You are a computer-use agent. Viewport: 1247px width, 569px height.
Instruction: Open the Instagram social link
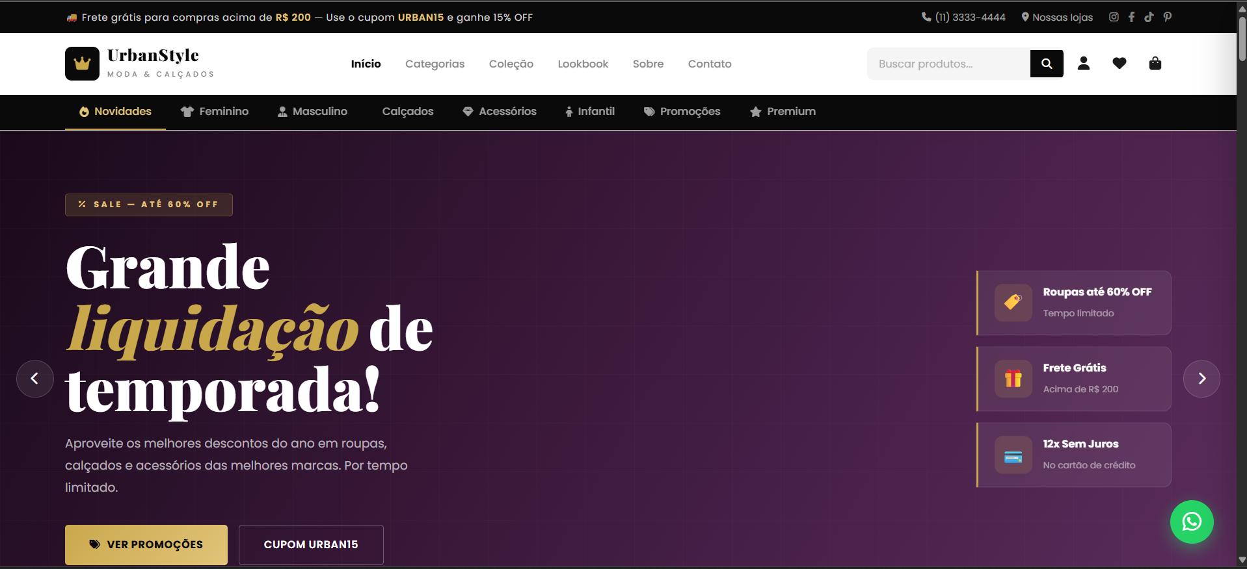1114,17
